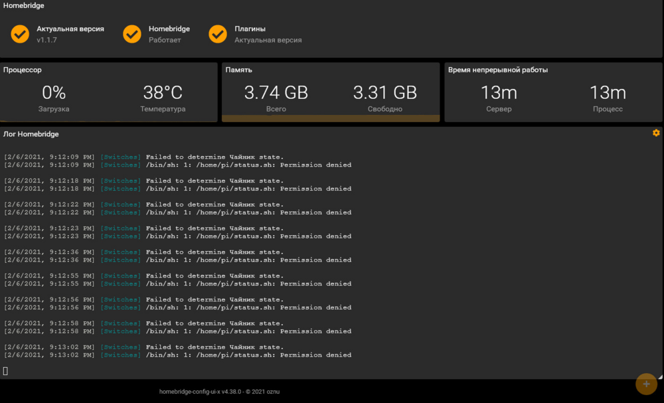Select the v1.1.7 version text
Image resolution: width=664 pixels, height=403 pixels.
pyautogui.click(x=46, y=40)
